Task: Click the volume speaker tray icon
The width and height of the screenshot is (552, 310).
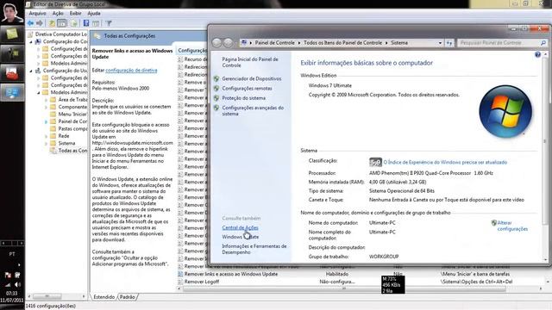Action: [x=17, y=285]
